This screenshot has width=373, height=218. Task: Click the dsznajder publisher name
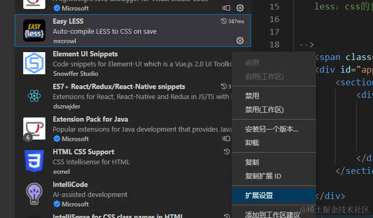pyautogui.click(x=66, y=106)
